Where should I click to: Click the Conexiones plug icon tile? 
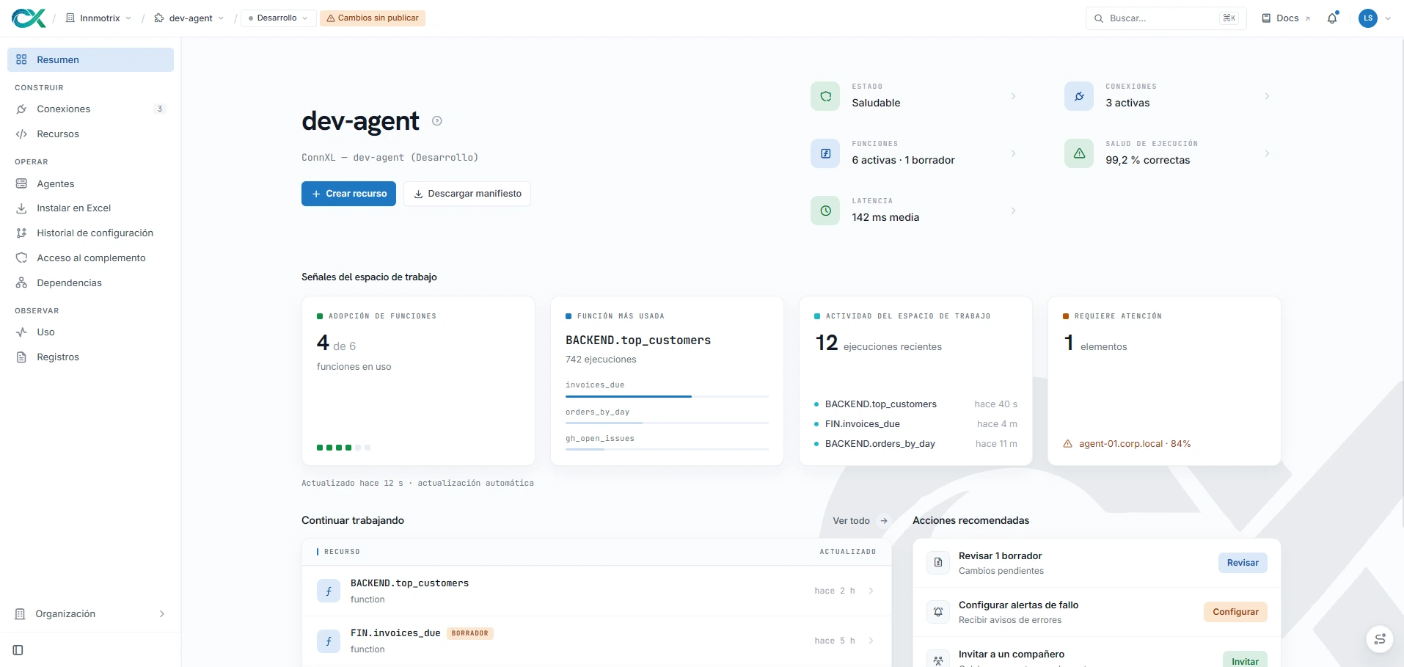click(1079, 96)
